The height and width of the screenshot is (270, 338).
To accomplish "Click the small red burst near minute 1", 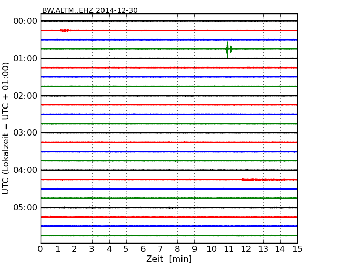I will 64,30.
